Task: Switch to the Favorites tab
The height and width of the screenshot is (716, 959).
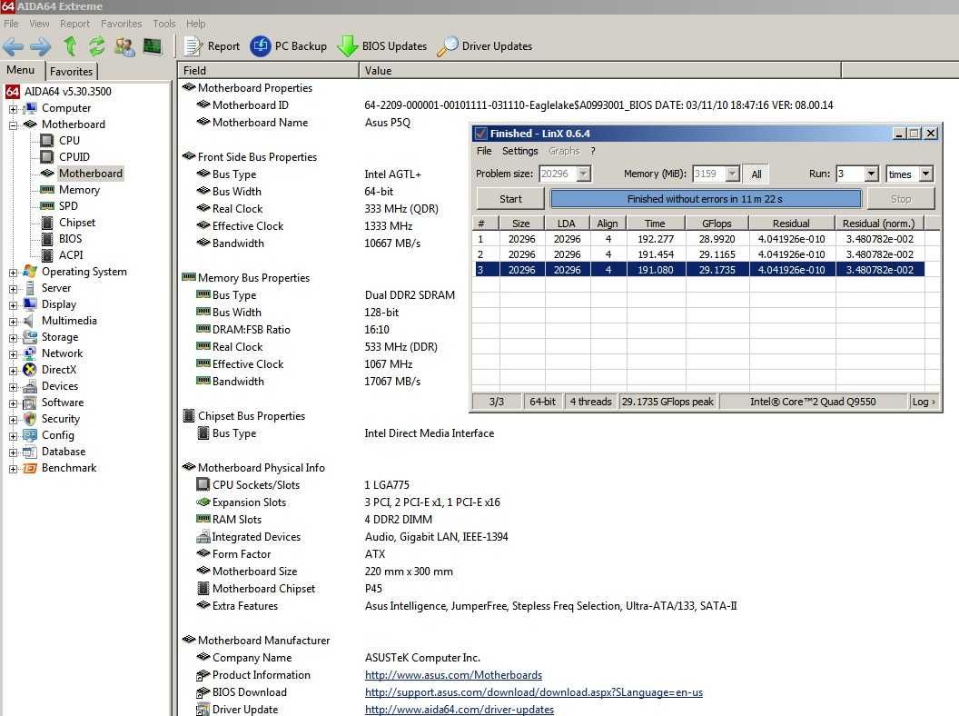Action: coord(71,72)
